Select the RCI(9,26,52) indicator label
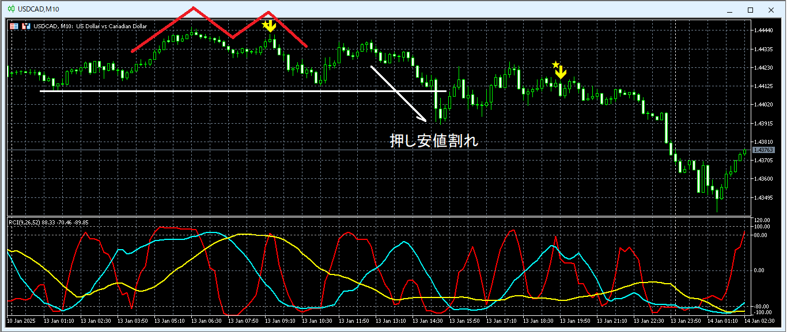 pyautogui.click(x=24, y=223)
